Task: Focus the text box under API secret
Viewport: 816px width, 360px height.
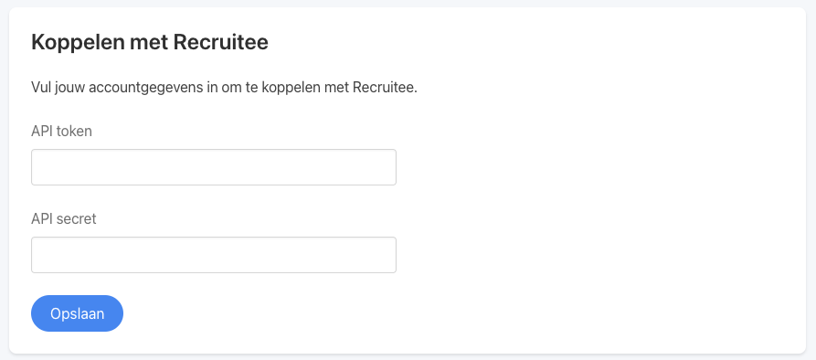Action: pos(214,255)
